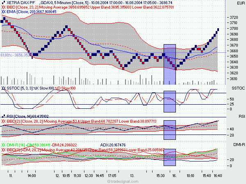Click the 3700 price axis value
Image resolution: width=246 pixels, height=184 pixels.
[234, 29]
